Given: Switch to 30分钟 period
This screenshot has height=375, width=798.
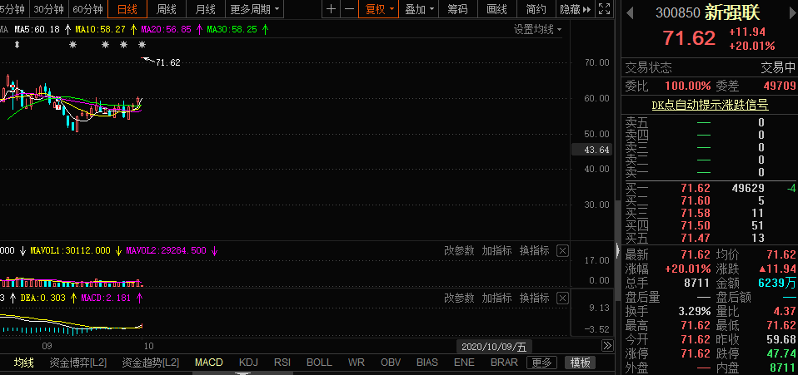Looking at the screenshot, I should click(49, 9).
